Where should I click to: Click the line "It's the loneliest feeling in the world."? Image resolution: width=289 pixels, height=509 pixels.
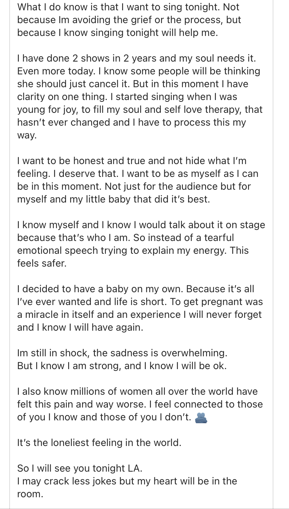tap(99, 443)
